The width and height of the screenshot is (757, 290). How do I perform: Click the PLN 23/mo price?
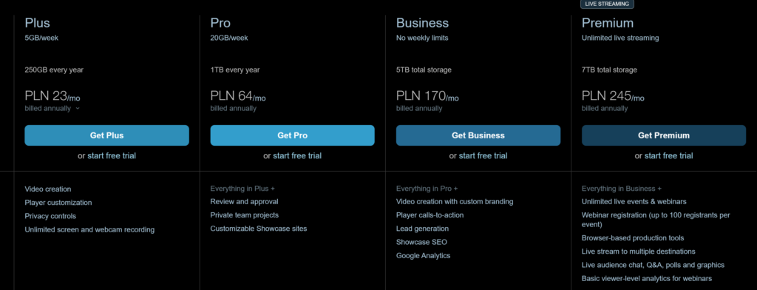(x=52, y=95)
